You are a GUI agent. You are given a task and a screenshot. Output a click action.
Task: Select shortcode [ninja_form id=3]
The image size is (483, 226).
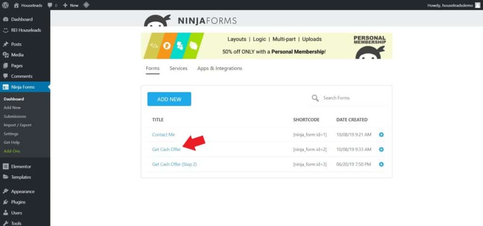point(310,164)
